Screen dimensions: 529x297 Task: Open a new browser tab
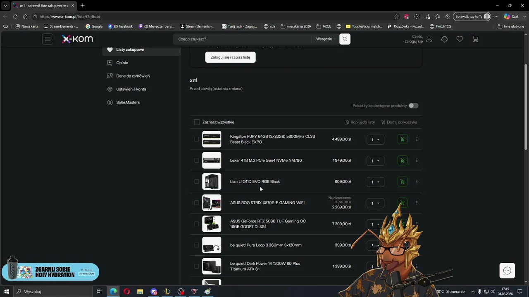coord(83,5)
